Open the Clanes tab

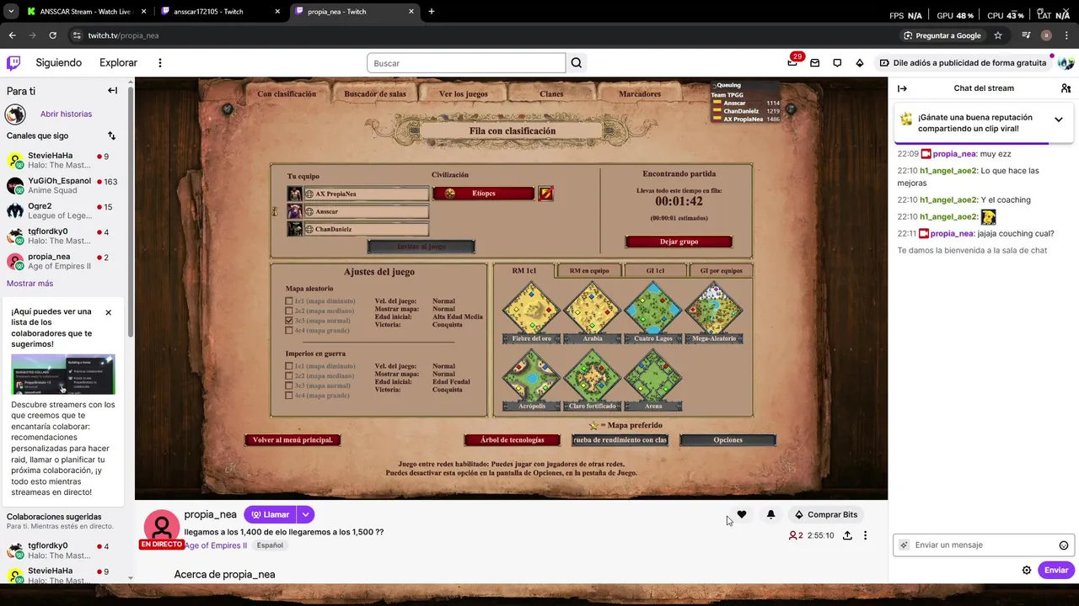pos(551,94)
